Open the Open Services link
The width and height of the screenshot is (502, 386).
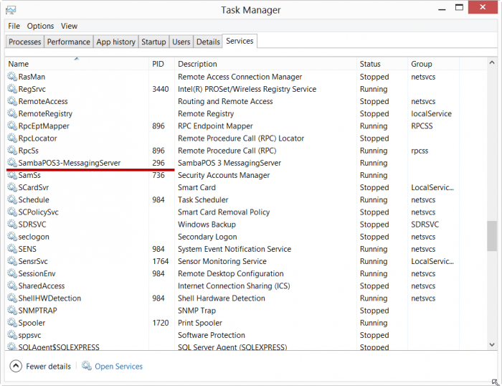(x=118, y=366)
